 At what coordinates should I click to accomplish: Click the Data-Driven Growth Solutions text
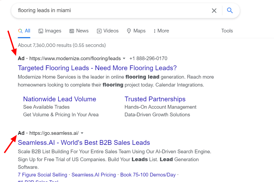click(x=157, y=115)
